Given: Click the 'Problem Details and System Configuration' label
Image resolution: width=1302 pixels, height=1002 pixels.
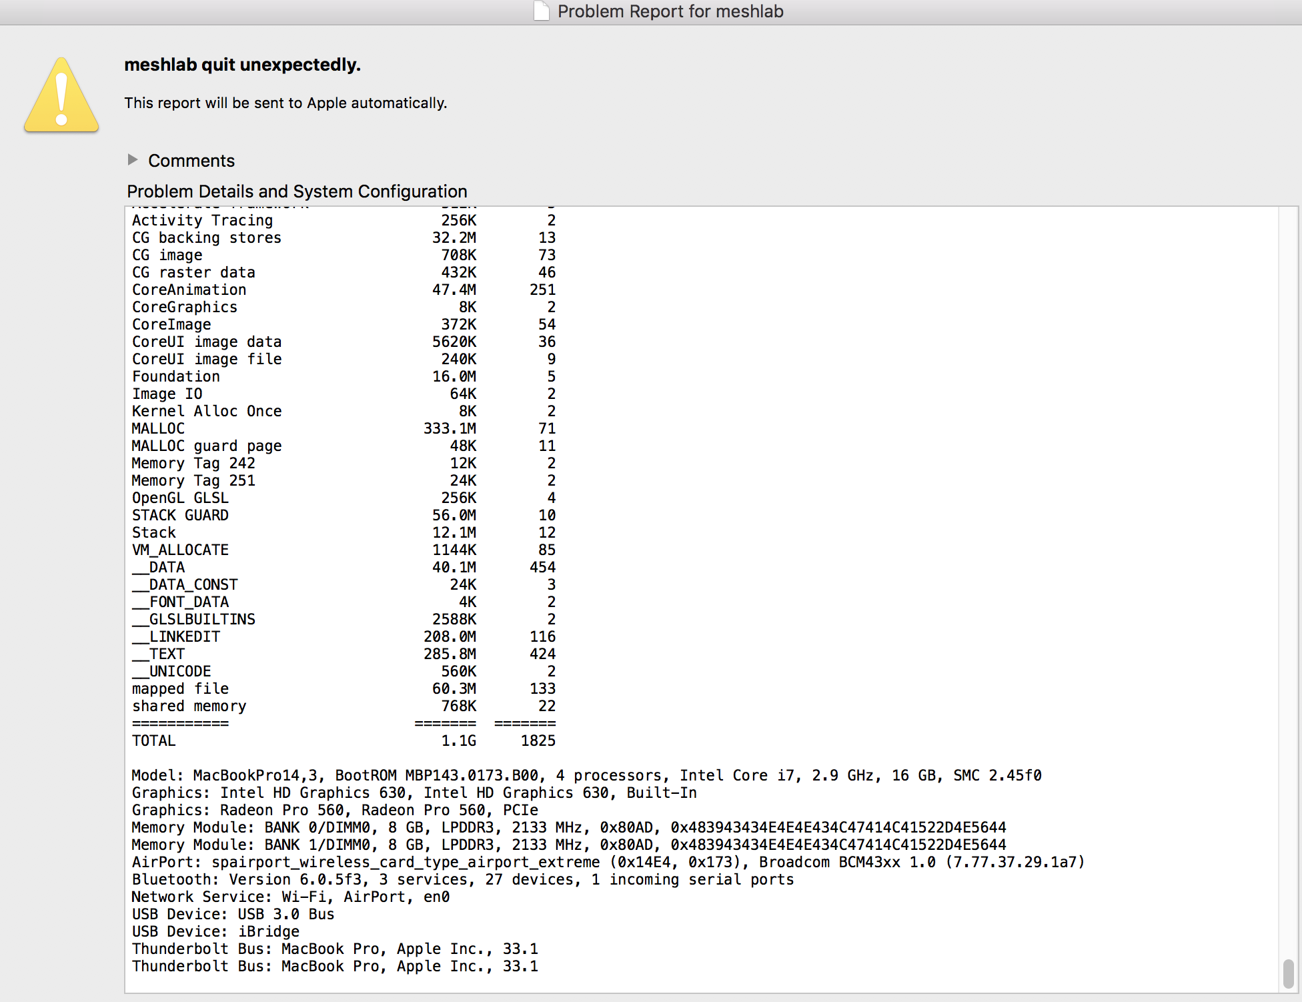Looking at the screenshot, I should (297, 191).
